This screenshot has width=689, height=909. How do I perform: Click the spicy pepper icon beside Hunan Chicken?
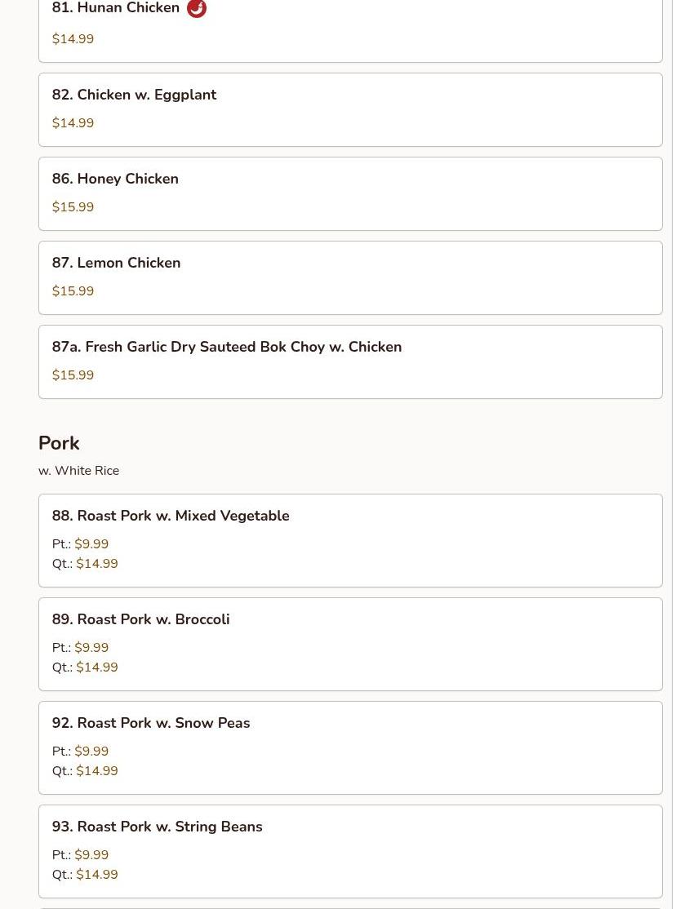click(197, 8)
